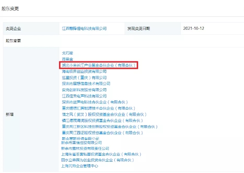Open 江西佳禾电声科技有限公司 link
The width and height of the screenshot is (244, 173).
[x=84, y=96]
